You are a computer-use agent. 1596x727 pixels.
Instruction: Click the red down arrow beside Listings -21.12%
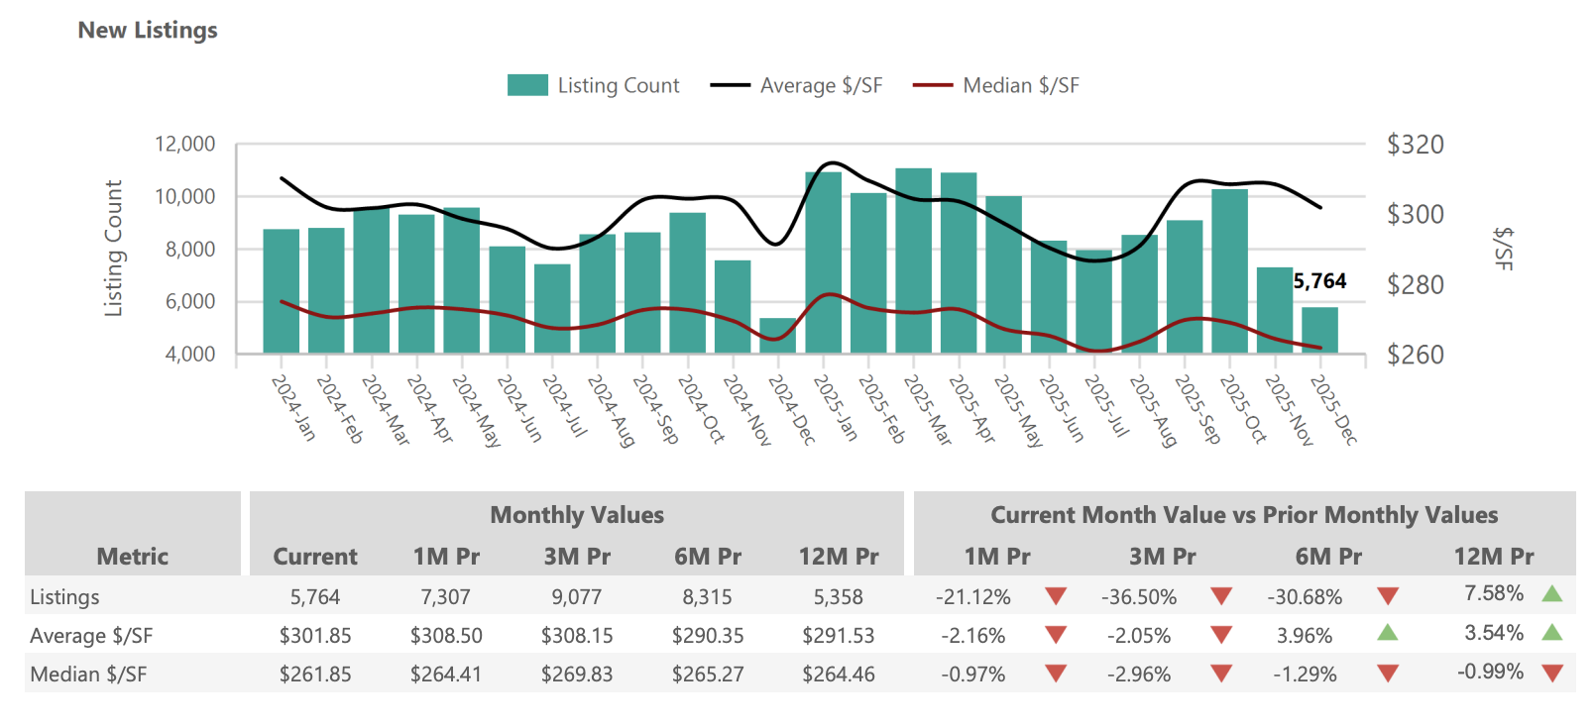pos(1056,596)
